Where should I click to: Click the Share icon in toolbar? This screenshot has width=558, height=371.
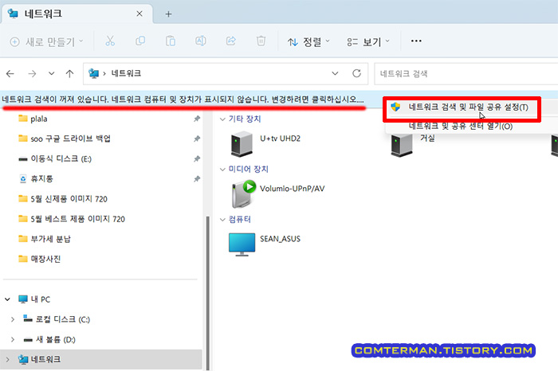click(x=231, y=41)
